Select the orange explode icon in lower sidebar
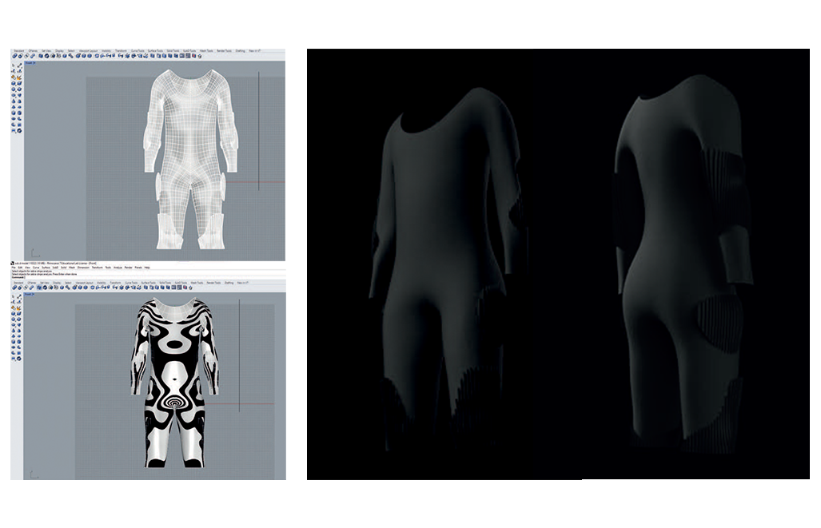The image size is (821, 528). tap(19, 308)
